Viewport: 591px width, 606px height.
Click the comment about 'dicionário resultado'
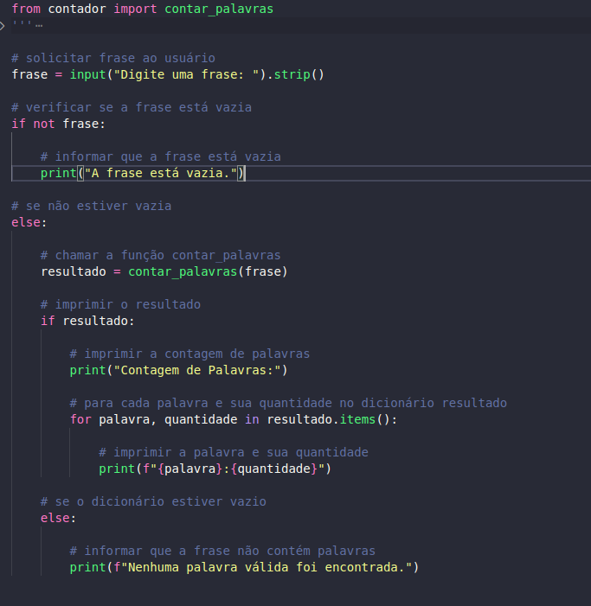288,403
